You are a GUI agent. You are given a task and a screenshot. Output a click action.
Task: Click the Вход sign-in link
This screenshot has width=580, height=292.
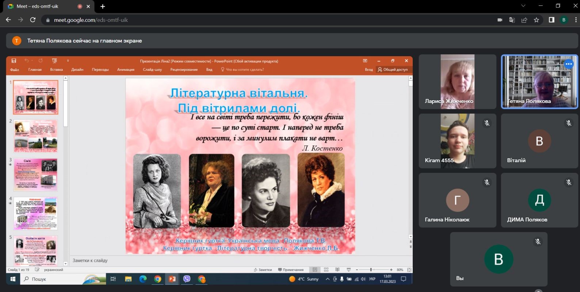[x=369, y=70]
